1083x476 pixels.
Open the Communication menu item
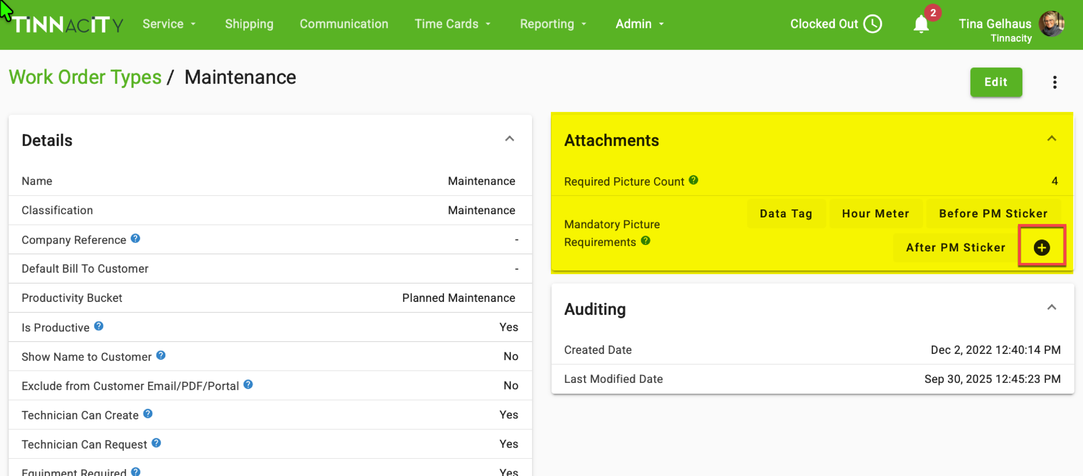tap(343, 24)
